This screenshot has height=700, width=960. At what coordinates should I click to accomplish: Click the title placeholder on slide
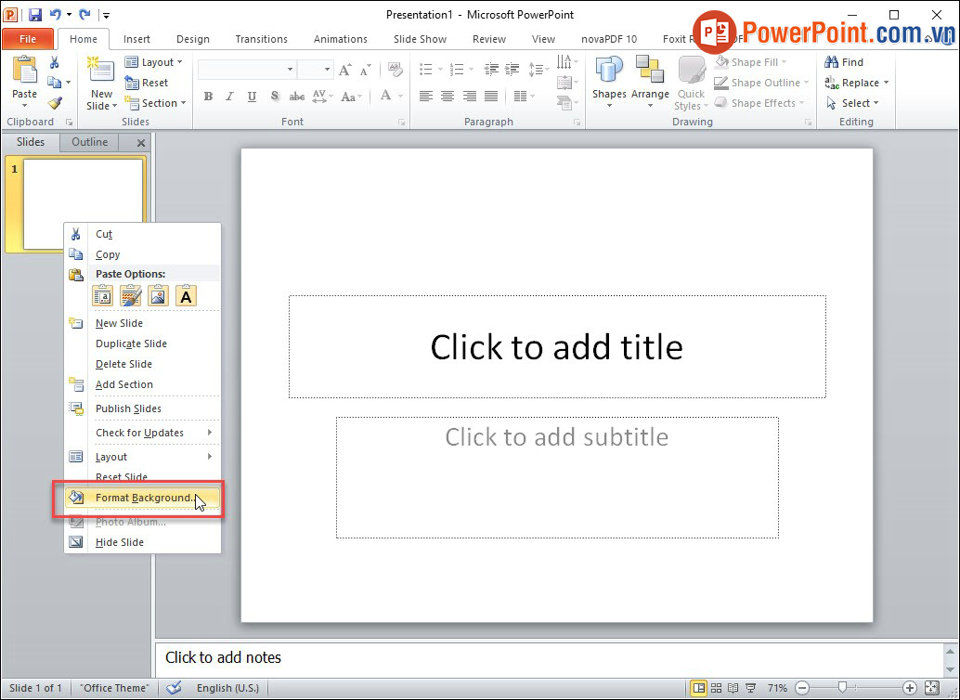(x=556, y=347)
